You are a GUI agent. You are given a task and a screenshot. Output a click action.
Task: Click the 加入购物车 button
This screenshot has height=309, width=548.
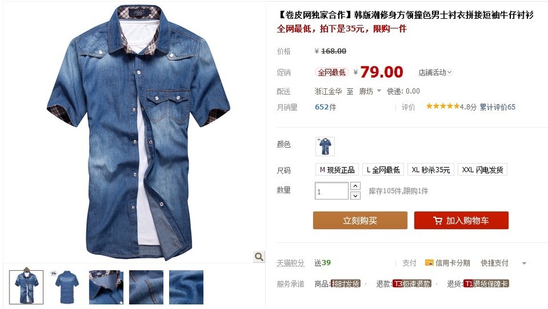click(461, 220)
